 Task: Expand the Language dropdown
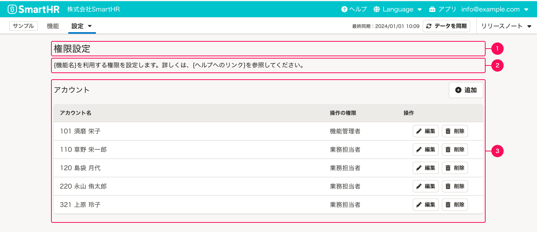420,9
